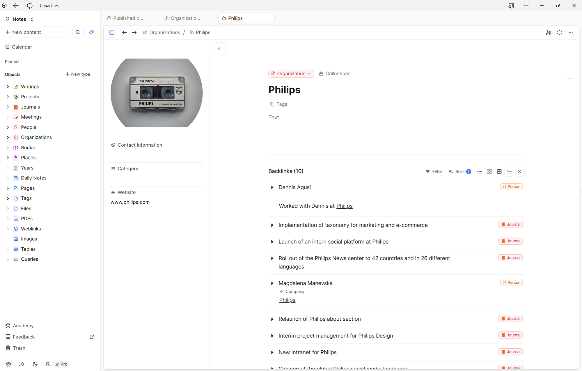Click the titlebar back arrow

[x=16, y=6]
